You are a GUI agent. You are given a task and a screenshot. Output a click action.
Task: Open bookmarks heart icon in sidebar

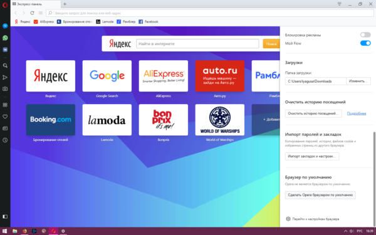click(5, 117)
